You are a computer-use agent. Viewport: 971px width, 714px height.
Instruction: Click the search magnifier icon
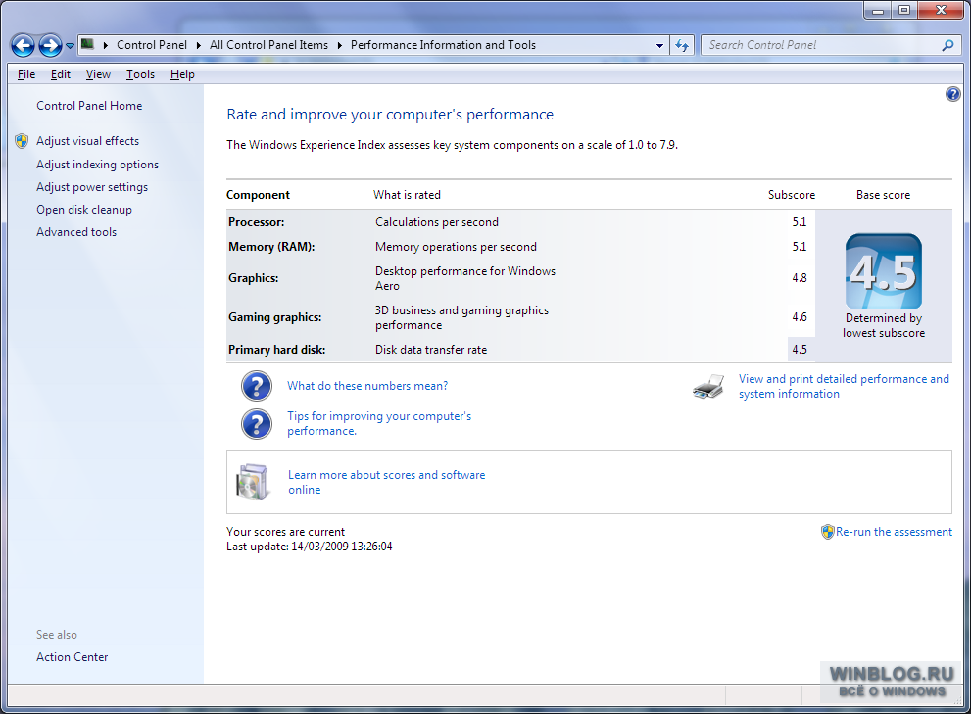point(947,45)
